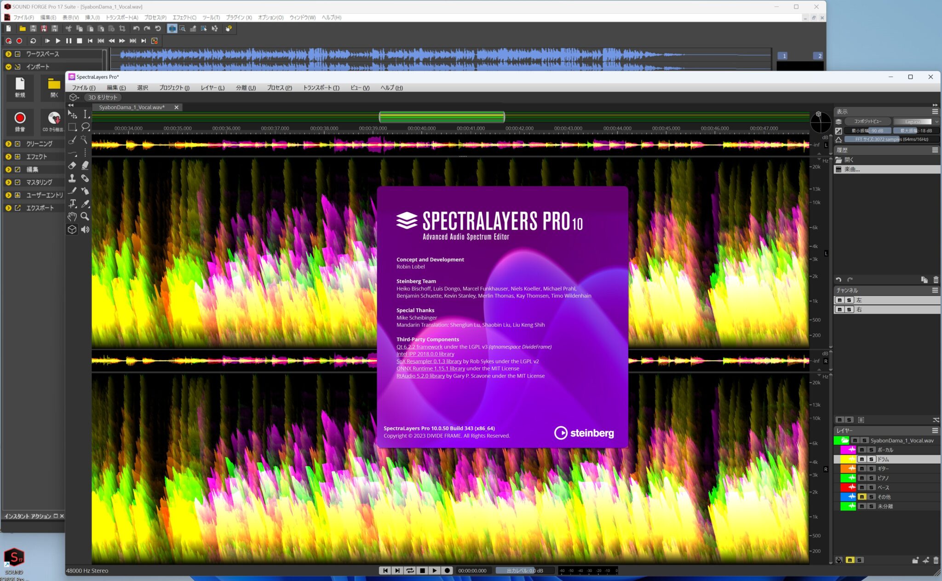Open the レイヤー panel menu
This screenshot has height=581, width=942.
935,430
